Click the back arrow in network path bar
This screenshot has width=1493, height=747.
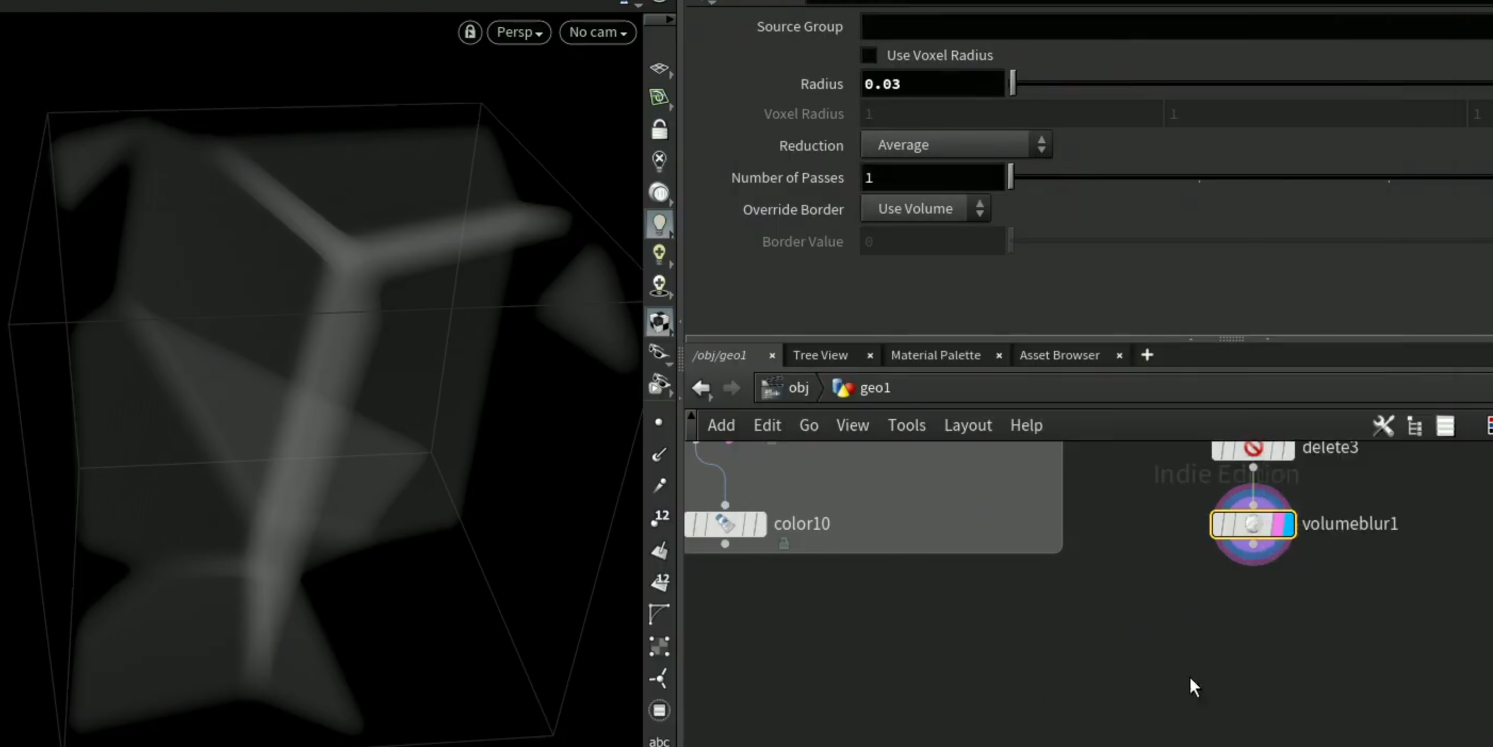(701, 388)
